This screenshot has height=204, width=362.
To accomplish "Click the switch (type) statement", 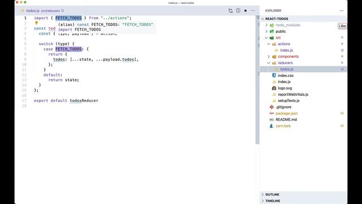I will [x=57, y=44].
